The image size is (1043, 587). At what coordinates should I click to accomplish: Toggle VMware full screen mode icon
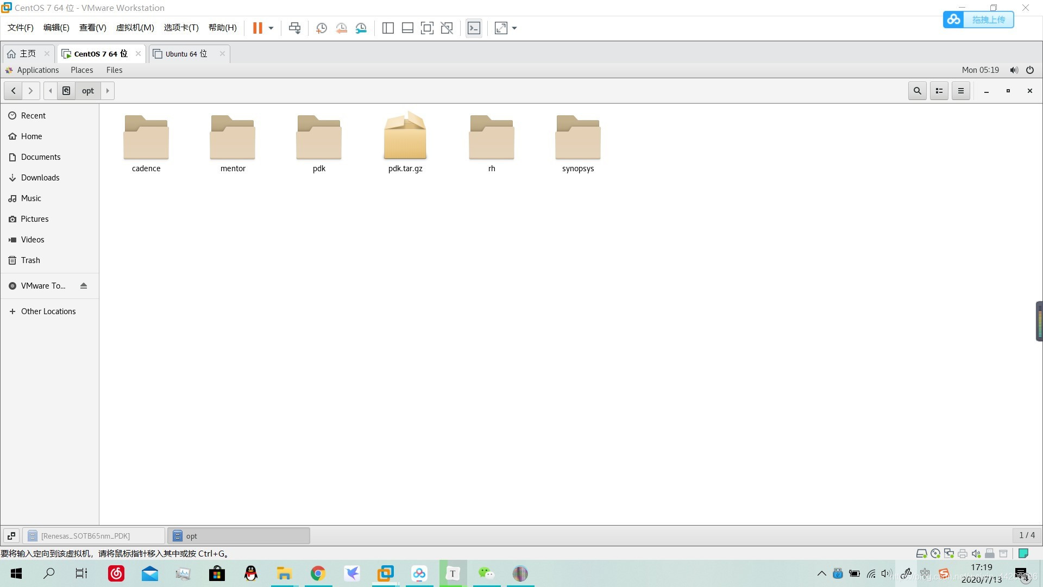(427, 28)
